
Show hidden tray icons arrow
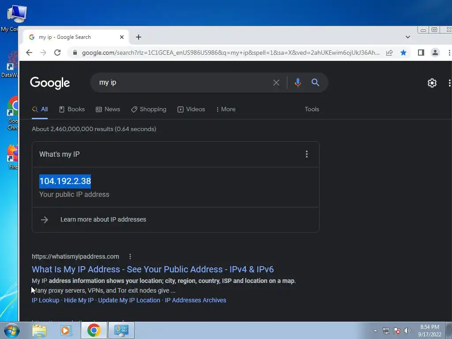[x=375, y=331]
